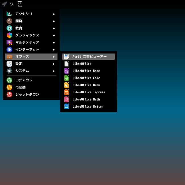Screen dimensions: 185x185
Task: Click the purple LibreOffice Base icon
Action: tap(67, 71)
